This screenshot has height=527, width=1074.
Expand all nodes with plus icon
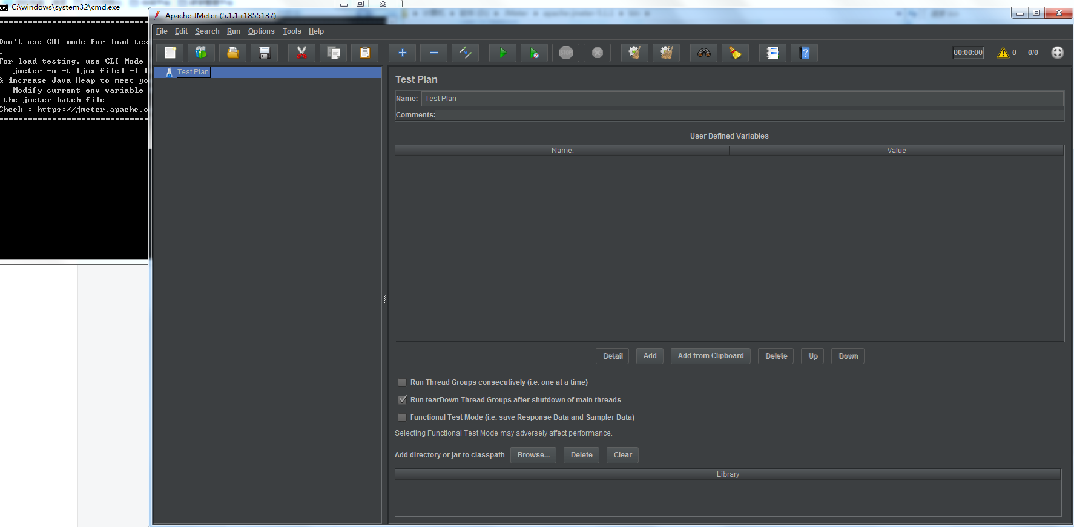(402, 53)
